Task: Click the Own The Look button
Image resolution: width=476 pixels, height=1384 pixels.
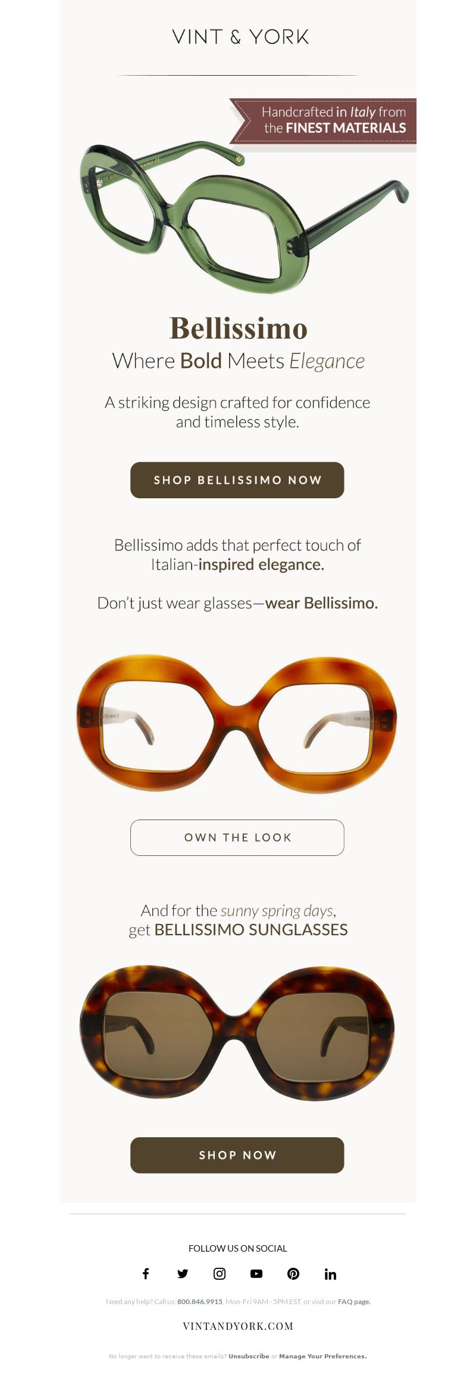Action: coord(237,837)
